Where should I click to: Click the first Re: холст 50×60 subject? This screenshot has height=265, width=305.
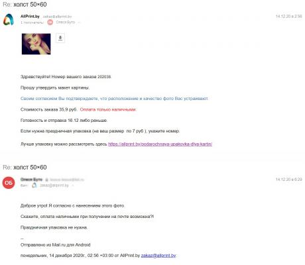click(x=25, y=5)
